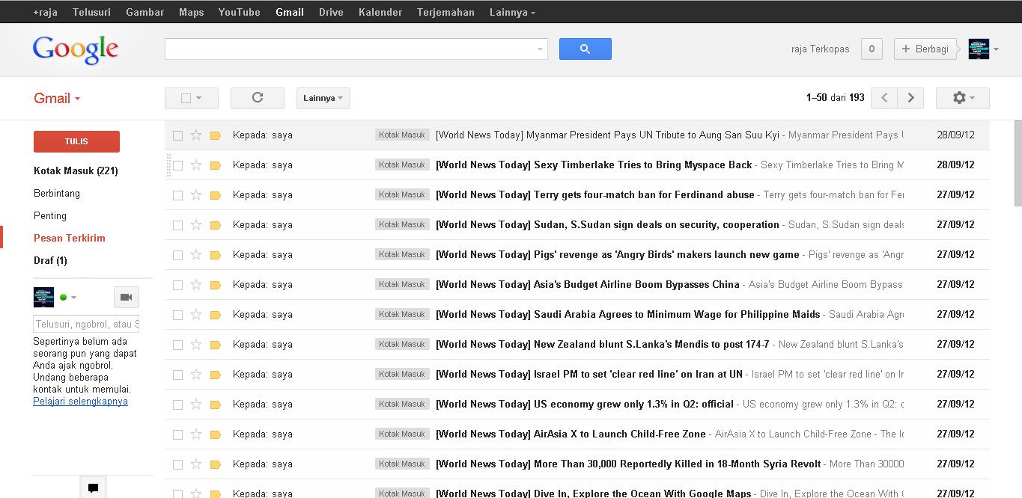Click inside the search input field
Image resolution: width=1022 pixels, height=498 pixels.
point(352,49)
